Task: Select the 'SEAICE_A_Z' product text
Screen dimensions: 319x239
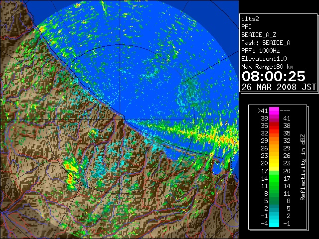Action: [x=259, y=35]
